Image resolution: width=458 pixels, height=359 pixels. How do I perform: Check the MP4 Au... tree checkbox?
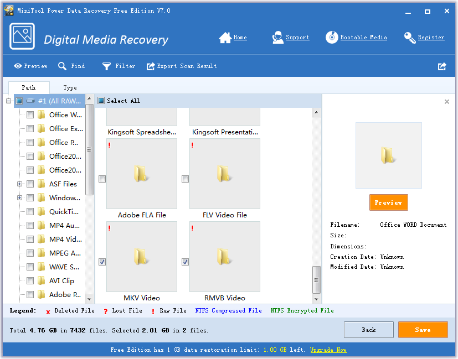[x=30, y=226]
